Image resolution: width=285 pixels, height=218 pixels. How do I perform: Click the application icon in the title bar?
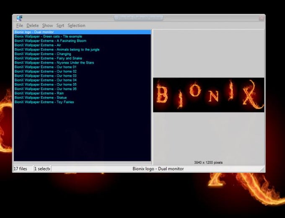pos(19,18)
